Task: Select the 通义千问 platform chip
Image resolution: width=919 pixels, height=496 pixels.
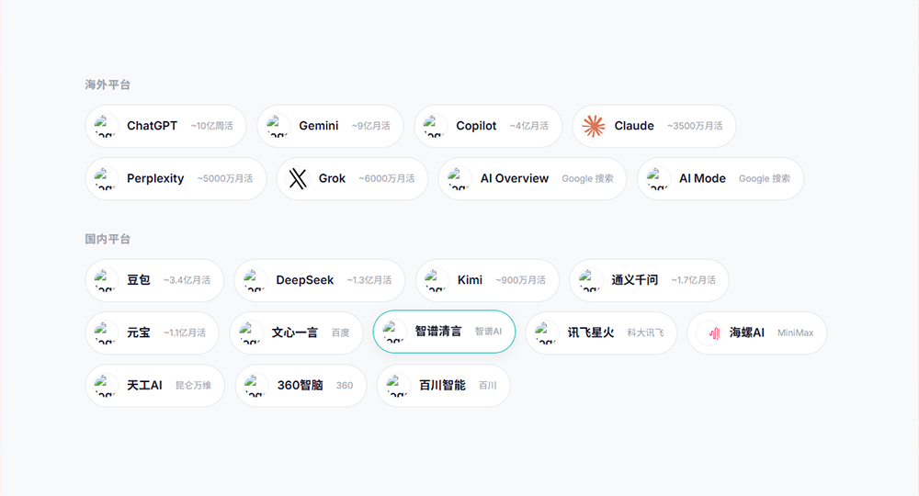Action: tap(649, 280)
